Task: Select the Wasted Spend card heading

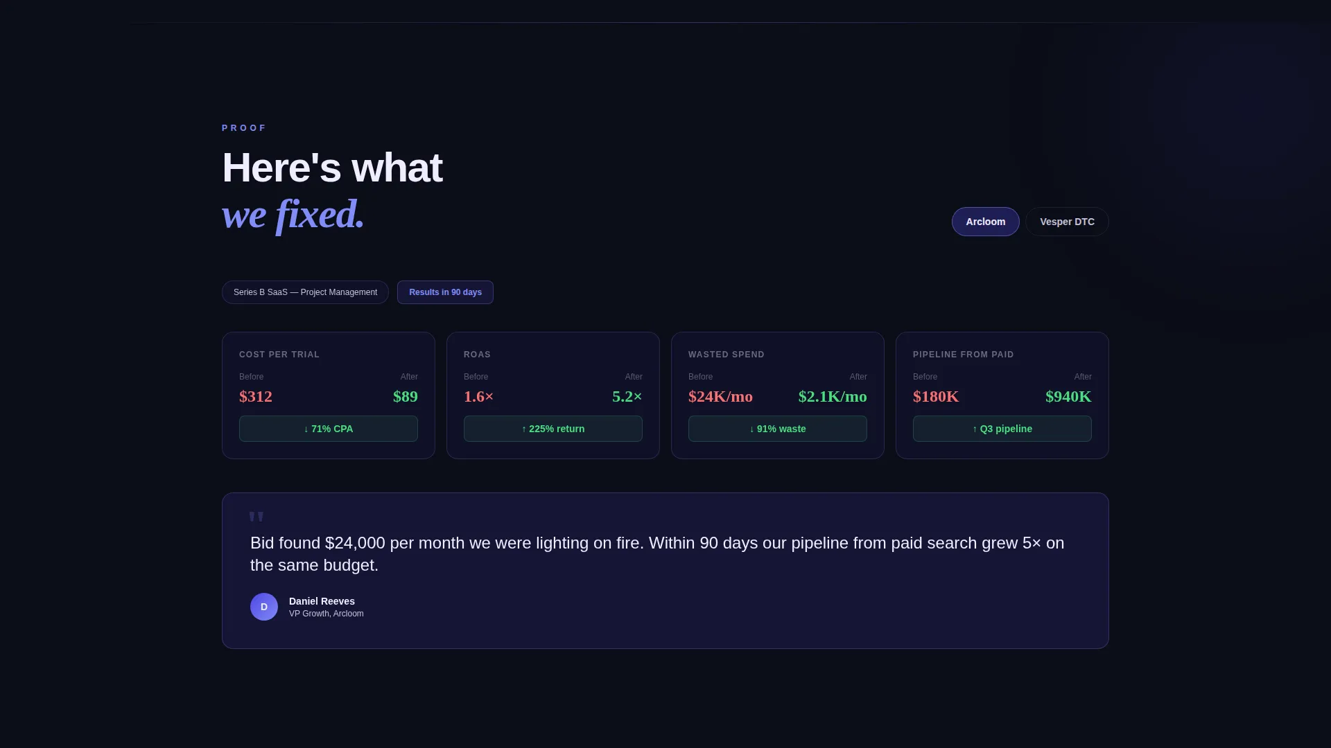Action: pos(727,355)
